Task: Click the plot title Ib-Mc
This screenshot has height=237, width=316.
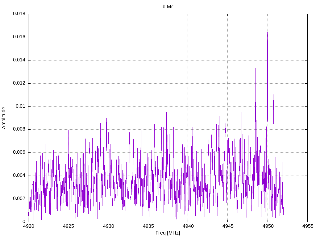Action: (x=168, y=7)
